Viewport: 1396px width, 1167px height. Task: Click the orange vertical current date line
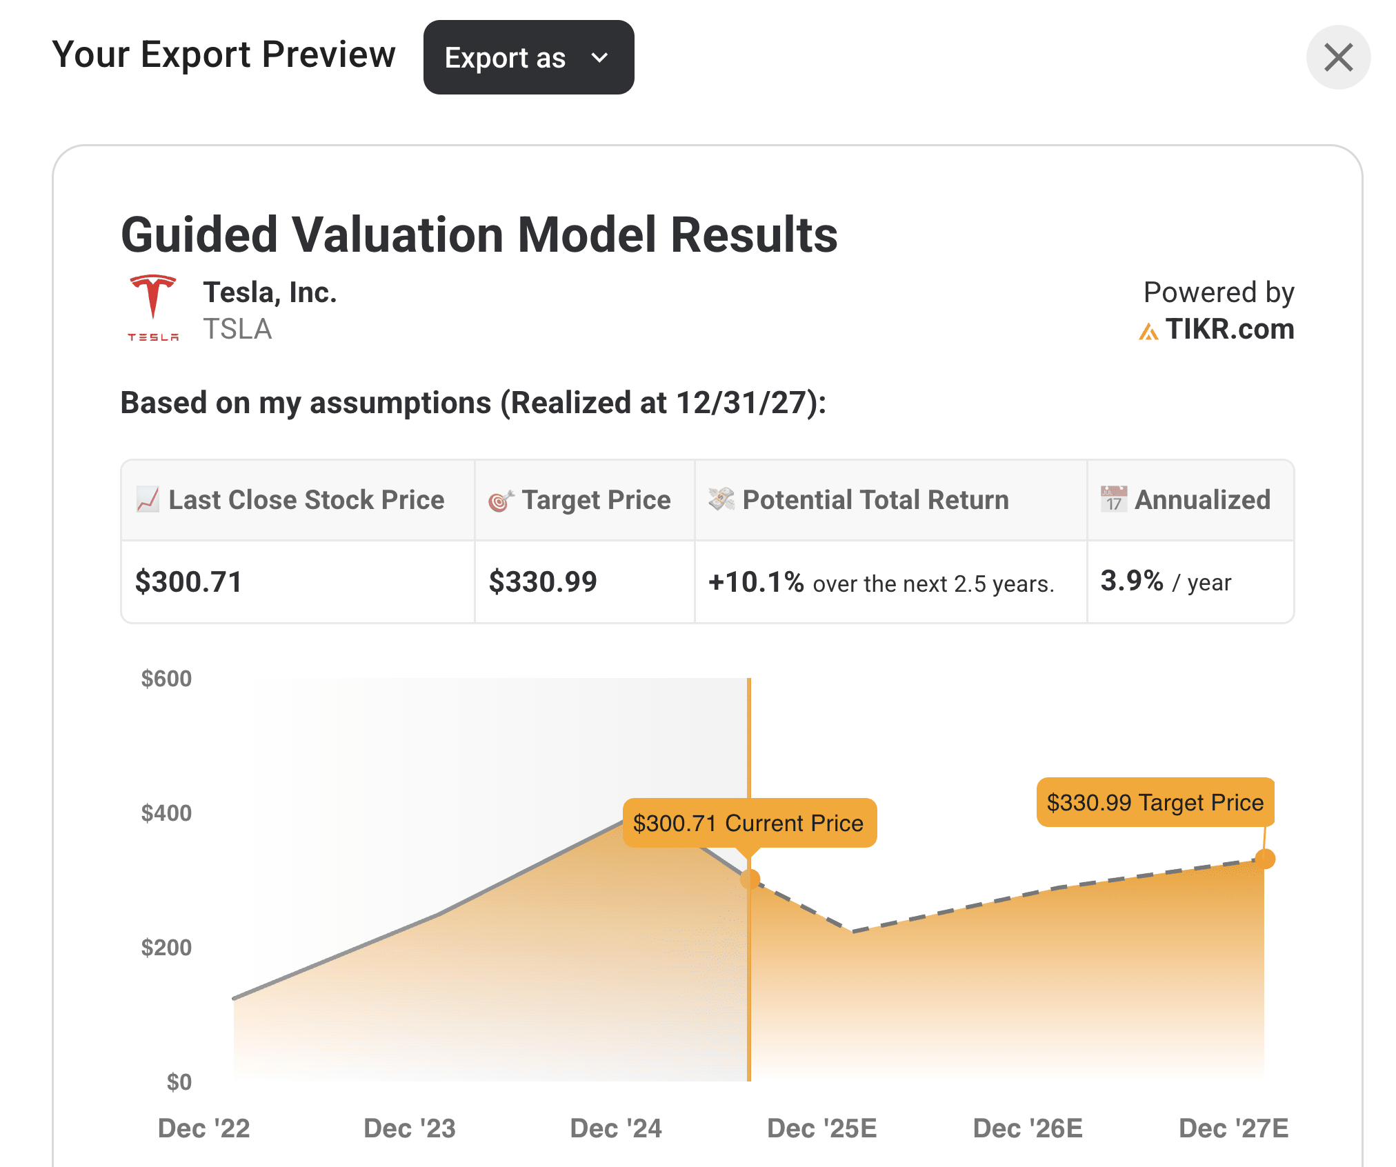[749, 1000]
